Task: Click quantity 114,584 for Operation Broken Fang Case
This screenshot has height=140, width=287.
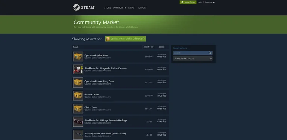Action: (149, 83)
